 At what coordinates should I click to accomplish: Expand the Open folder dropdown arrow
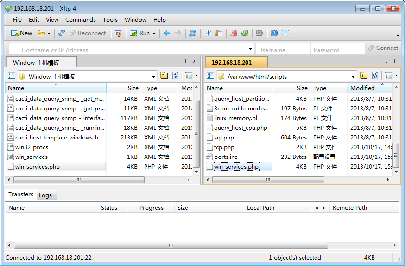49,33
